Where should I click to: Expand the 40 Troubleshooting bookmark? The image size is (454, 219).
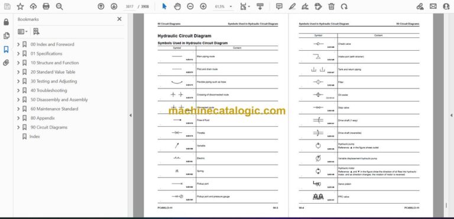point(18,90)
